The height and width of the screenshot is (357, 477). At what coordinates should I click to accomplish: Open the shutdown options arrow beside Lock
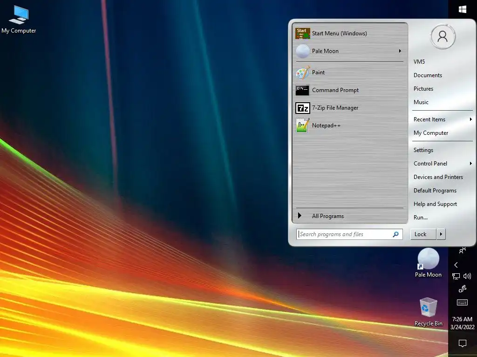(x=441, y=234)
